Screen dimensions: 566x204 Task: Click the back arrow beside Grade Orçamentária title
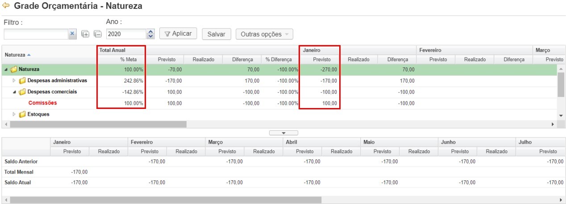pyautogui.click(x=6, y=6)
